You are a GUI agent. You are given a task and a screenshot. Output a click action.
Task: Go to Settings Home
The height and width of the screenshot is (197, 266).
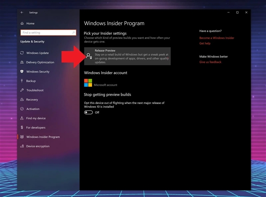[x=30, y=23]
